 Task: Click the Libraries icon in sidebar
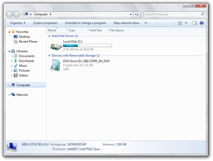click(13, 51)
